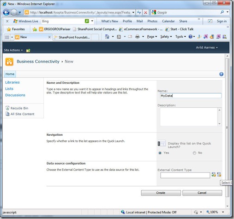This screenshot has width=234, height=219.
Task: Click the Print icon in command bar
Action: pos(138,37)
